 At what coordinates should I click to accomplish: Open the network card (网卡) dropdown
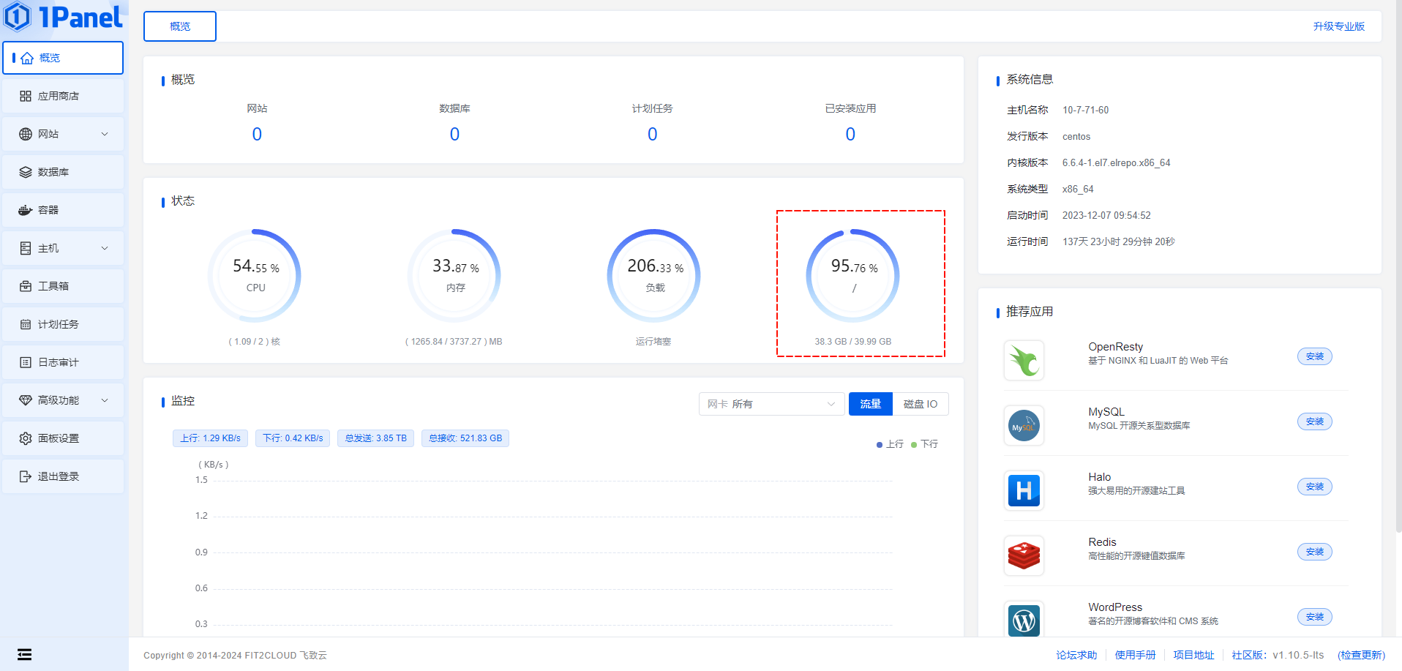click(771, 404)
